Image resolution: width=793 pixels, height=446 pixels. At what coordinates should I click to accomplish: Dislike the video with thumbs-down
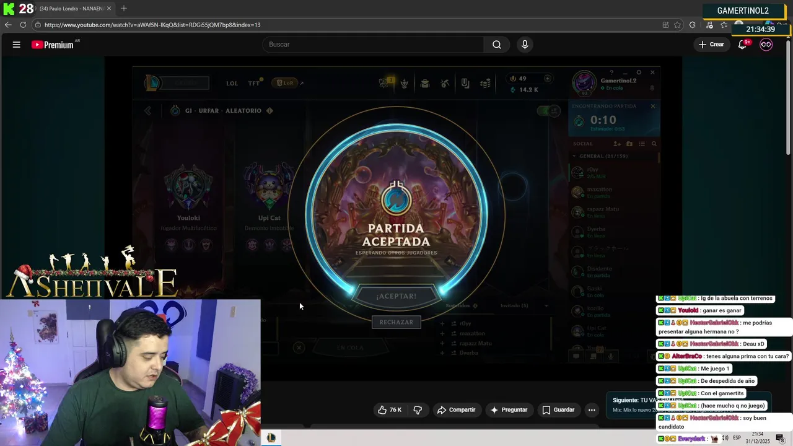(418, 410)
